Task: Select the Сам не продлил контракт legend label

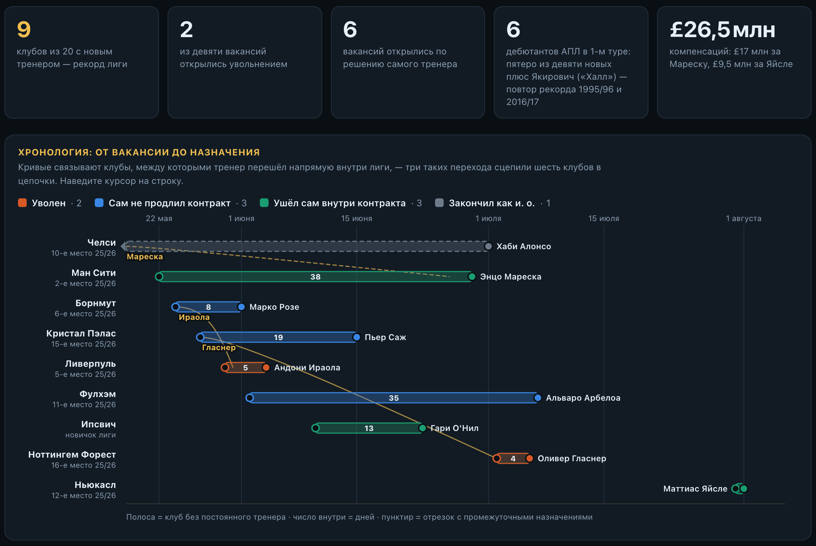Action: coord(169,203)
